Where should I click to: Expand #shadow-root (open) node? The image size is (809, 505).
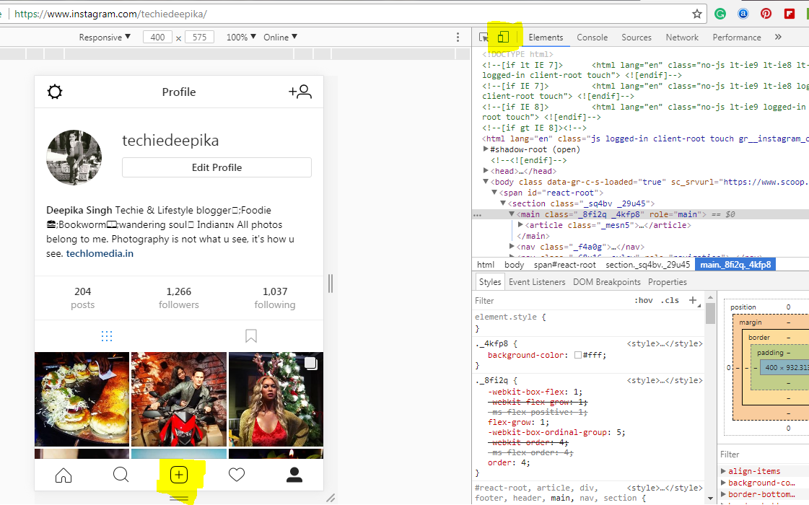point(486,149)
